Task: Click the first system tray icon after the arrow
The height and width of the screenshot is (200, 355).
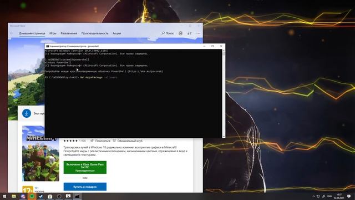Action: point(318,196)
